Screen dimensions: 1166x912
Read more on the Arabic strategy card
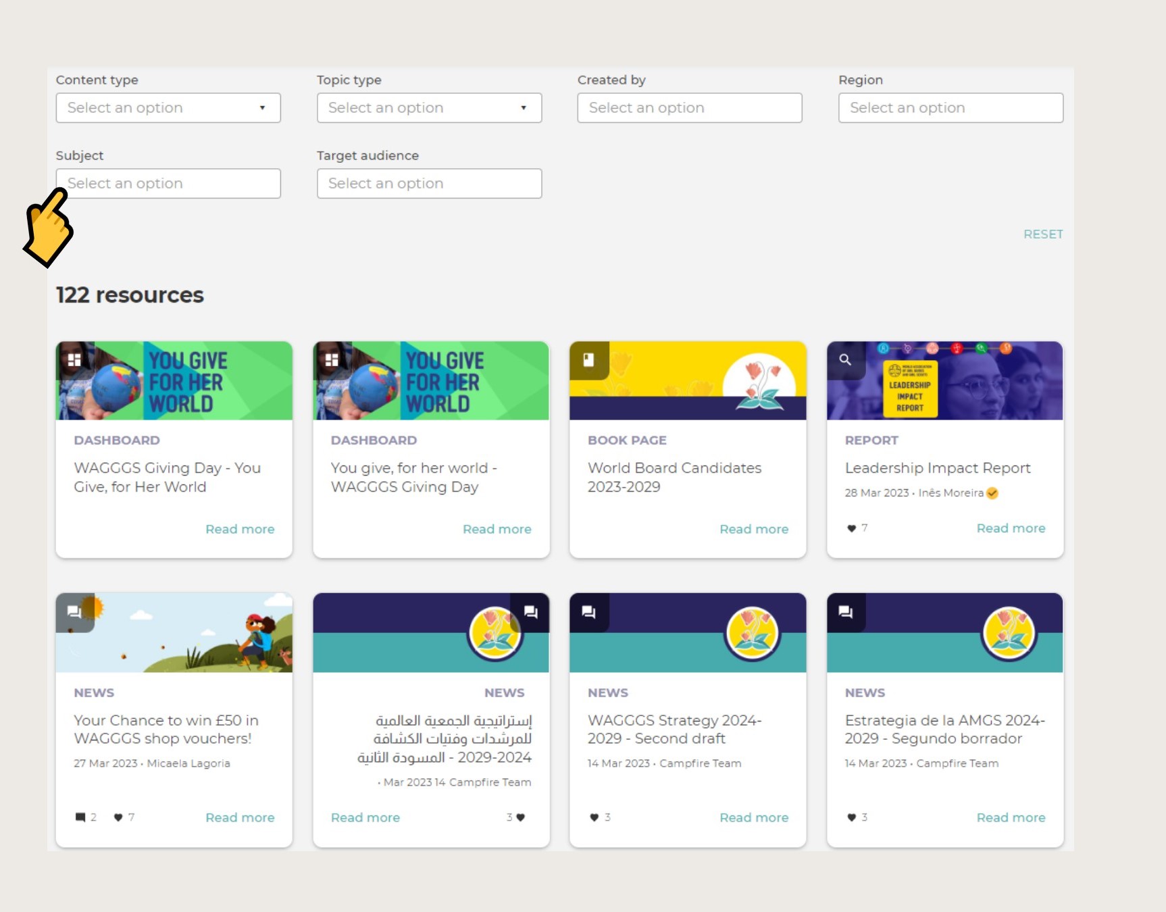click(365, 817)
